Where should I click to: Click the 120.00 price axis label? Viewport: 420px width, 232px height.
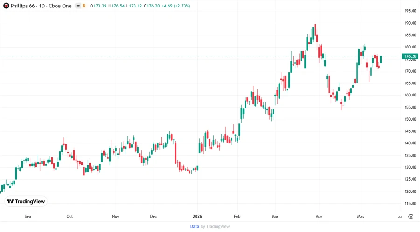[x=410, y=191]
